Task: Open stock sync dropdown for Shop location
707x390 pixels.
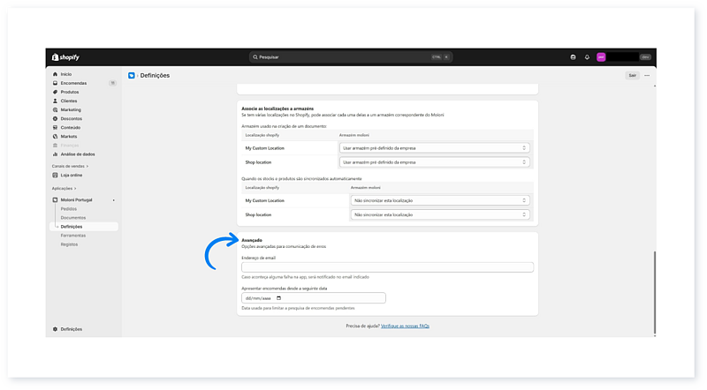Action: point(440,214)
